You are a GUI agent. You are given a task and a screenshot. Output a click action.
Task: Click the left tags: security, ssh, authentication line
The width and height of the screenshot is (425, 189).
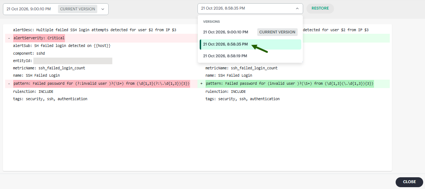[50, 99]
